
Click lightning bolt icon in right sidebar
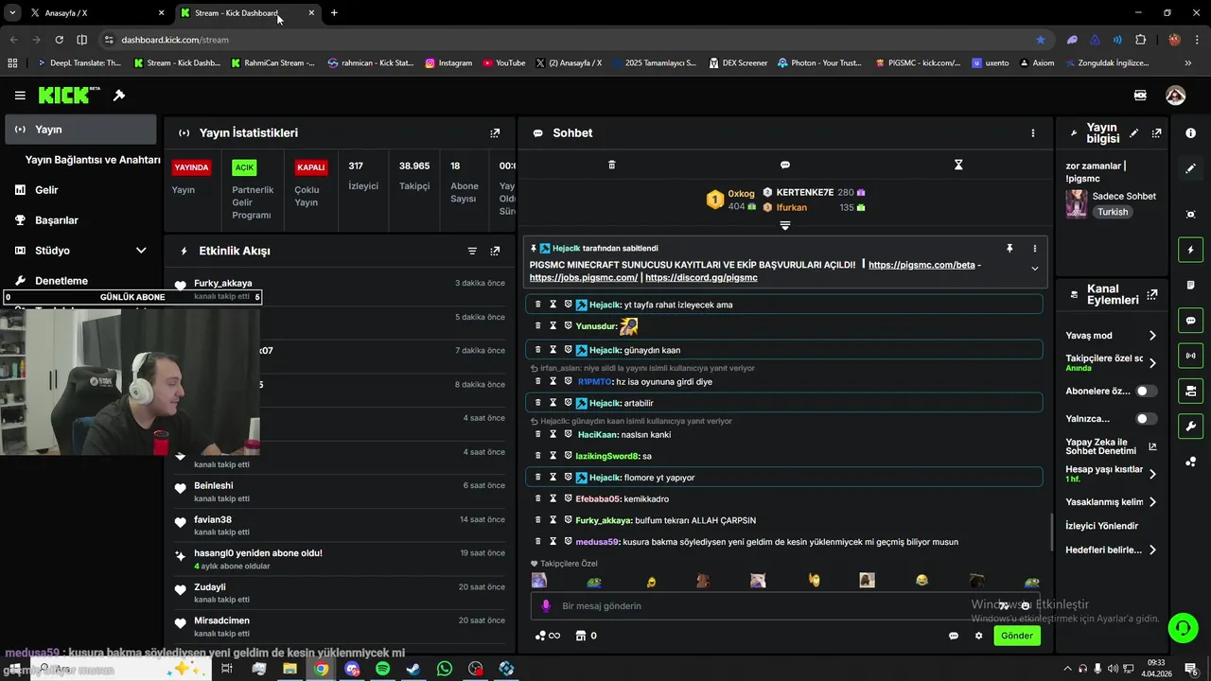pyautogui.click(x=1190, y=250)
